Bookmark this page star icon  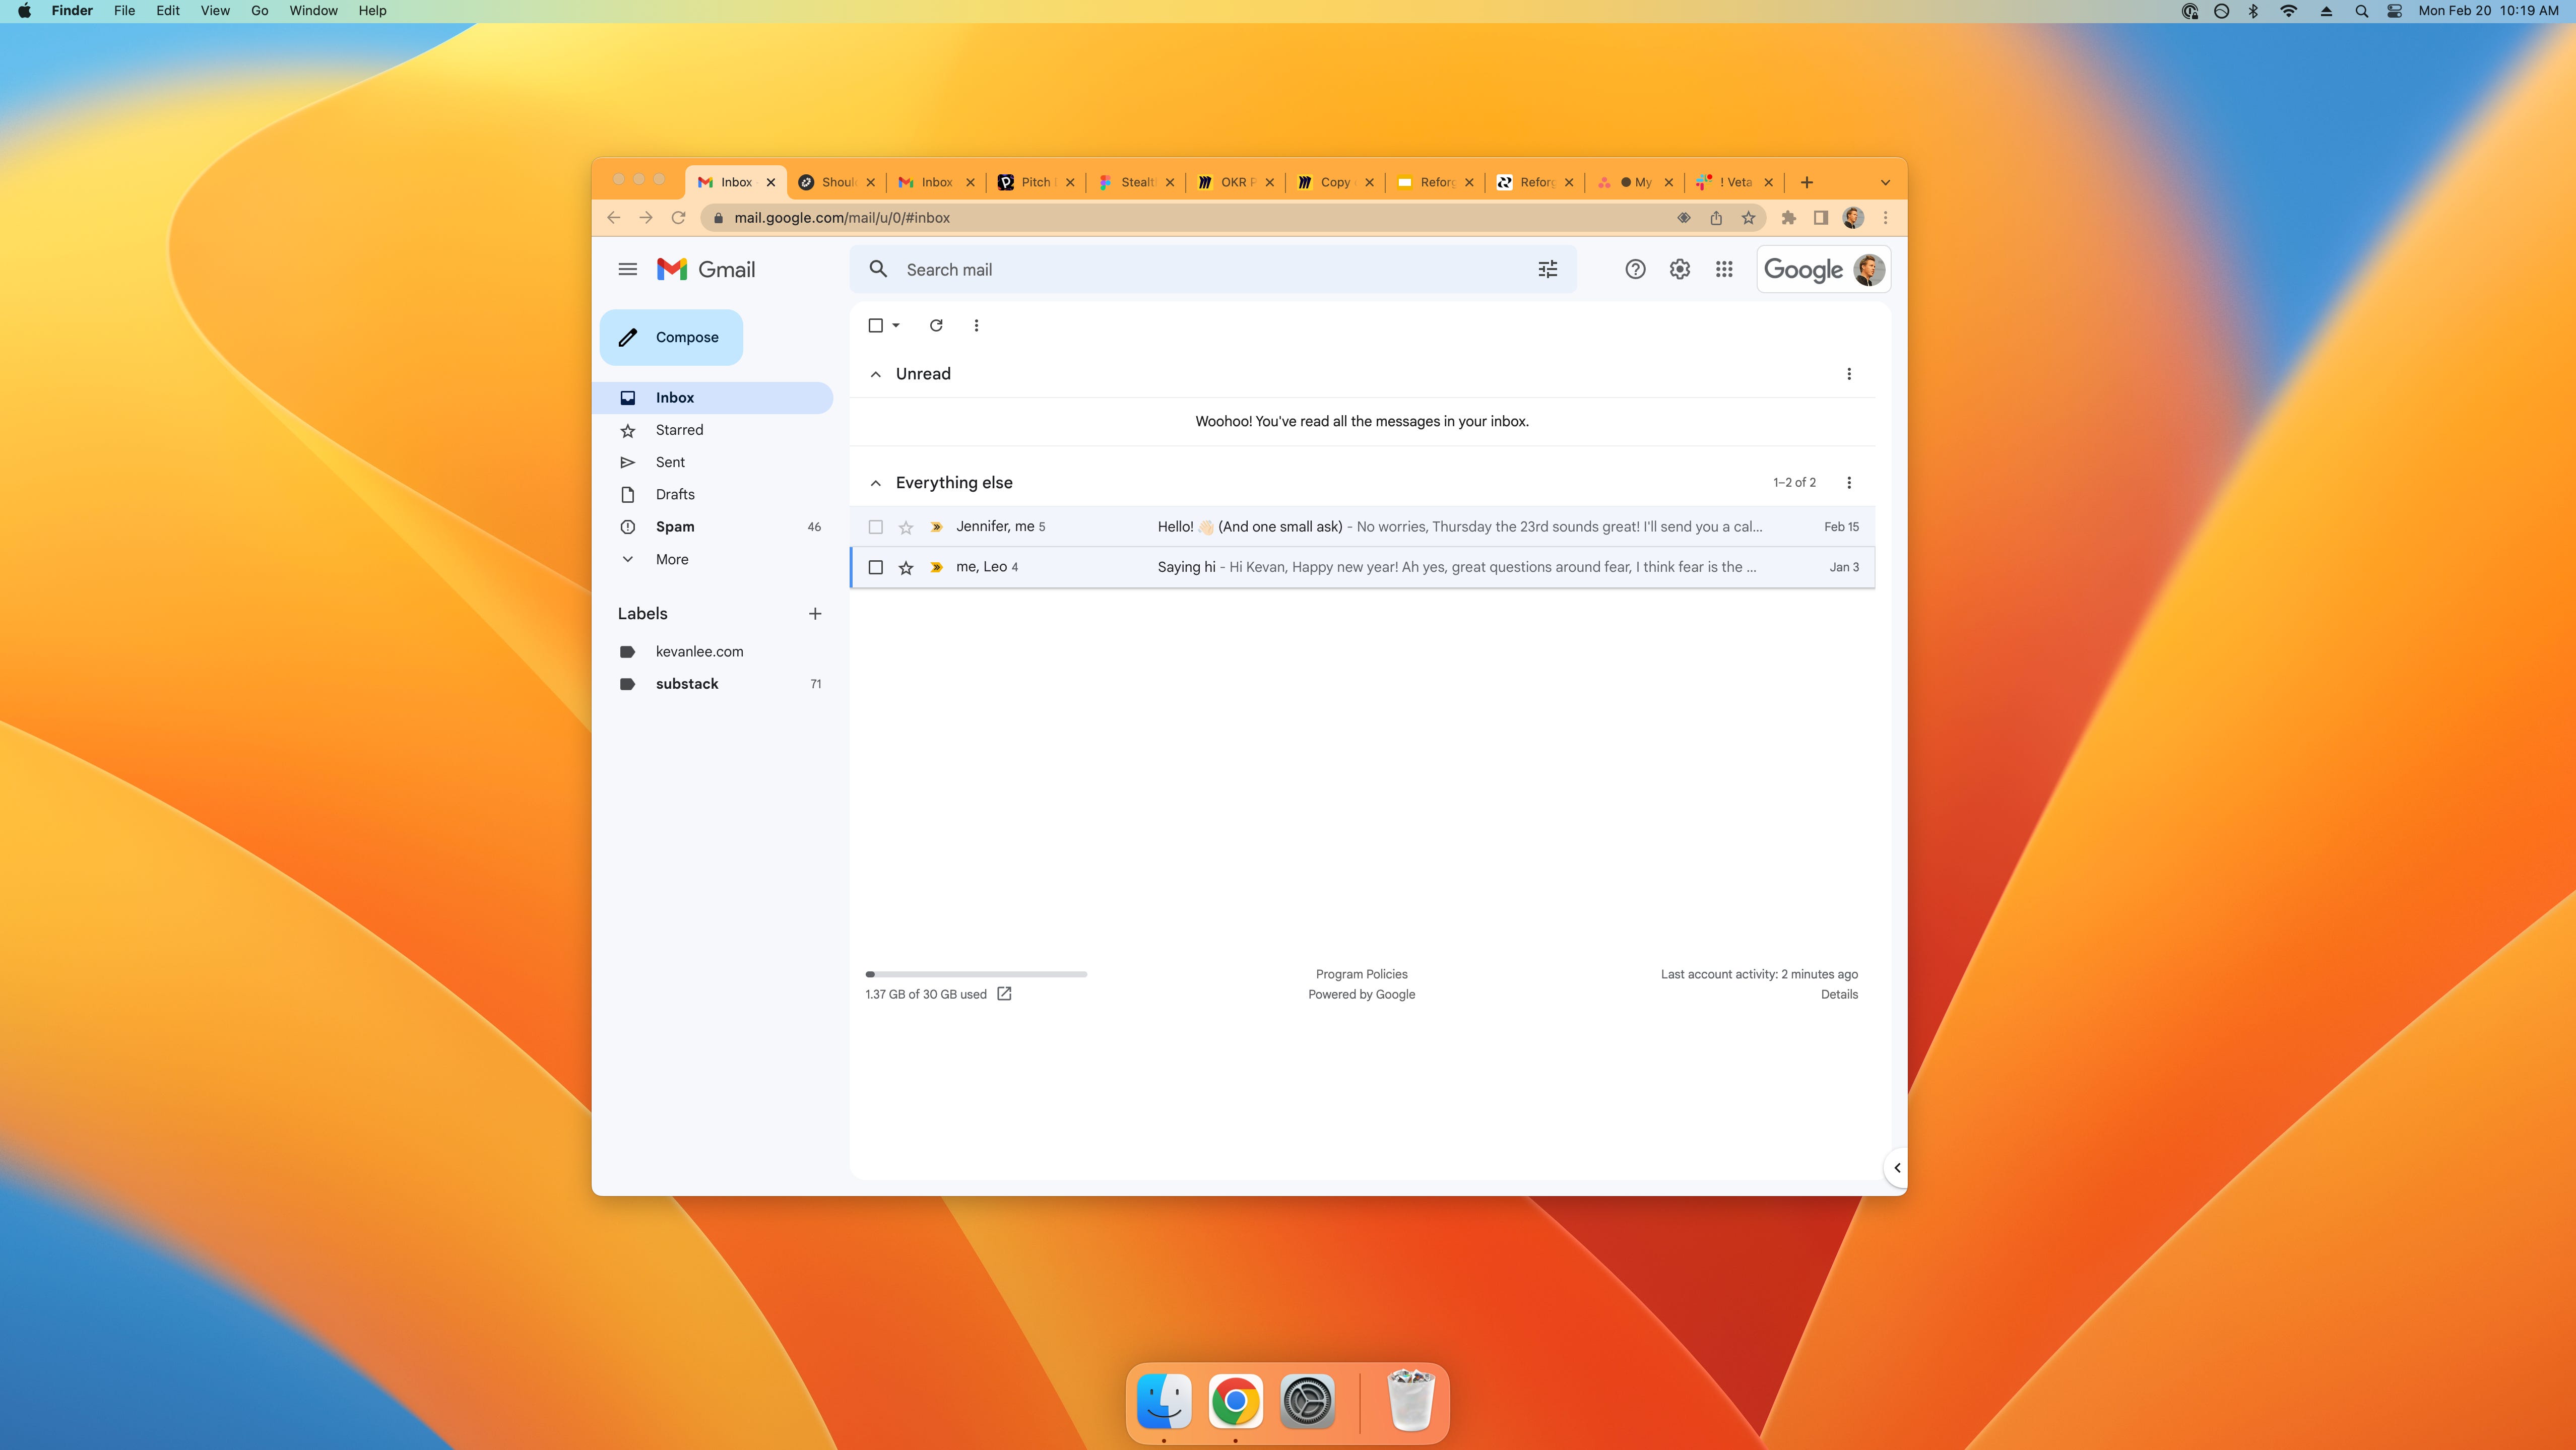[1748, 217]
